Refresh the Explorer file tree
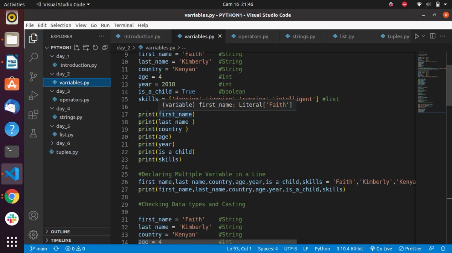This screenshot has height=253, width=452. tap(95, 48)
